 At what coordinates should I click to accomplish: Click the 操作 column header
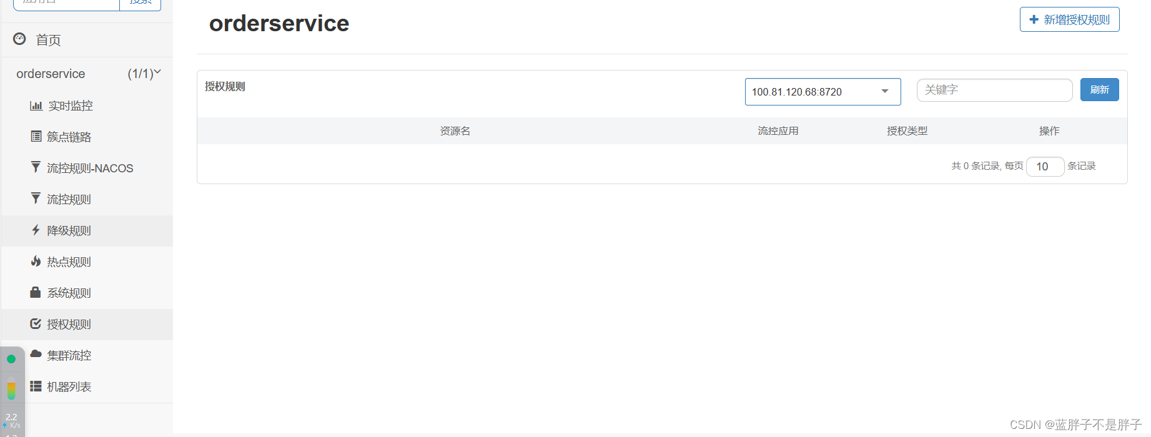coord(1049,131)
